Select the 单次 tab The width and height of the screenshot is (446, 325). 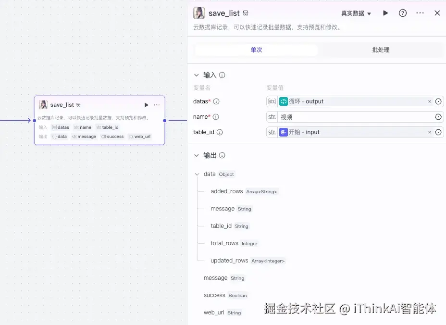pos(256,50)
